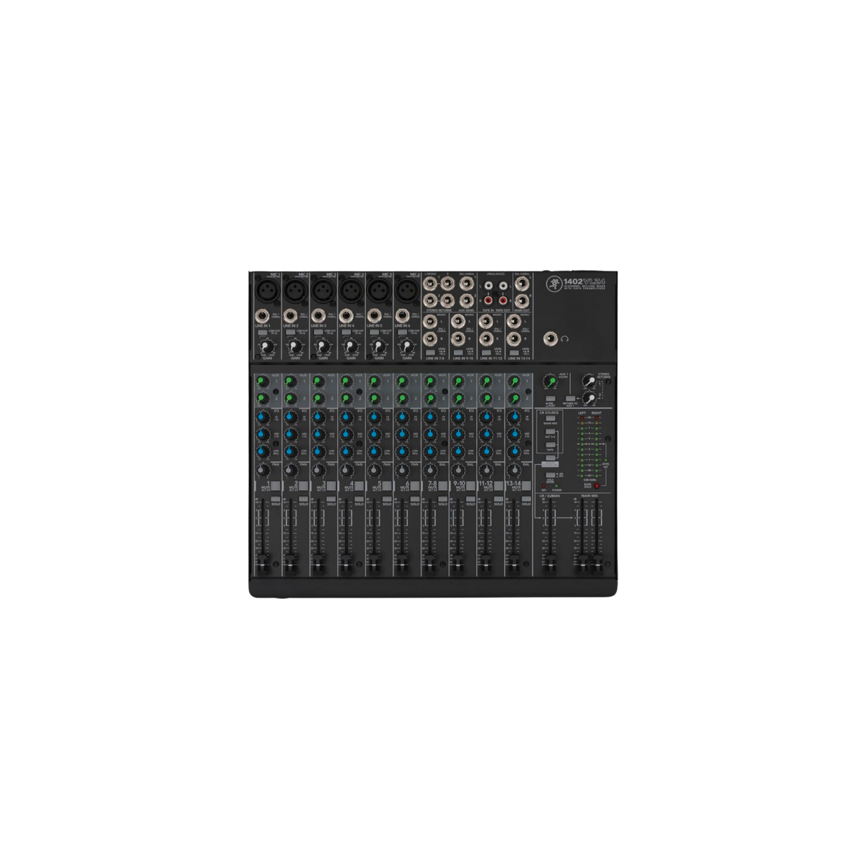Toggle the LOW CUT switch on channel 1
This screenshot has height=866, width=866.
point(263,332)
